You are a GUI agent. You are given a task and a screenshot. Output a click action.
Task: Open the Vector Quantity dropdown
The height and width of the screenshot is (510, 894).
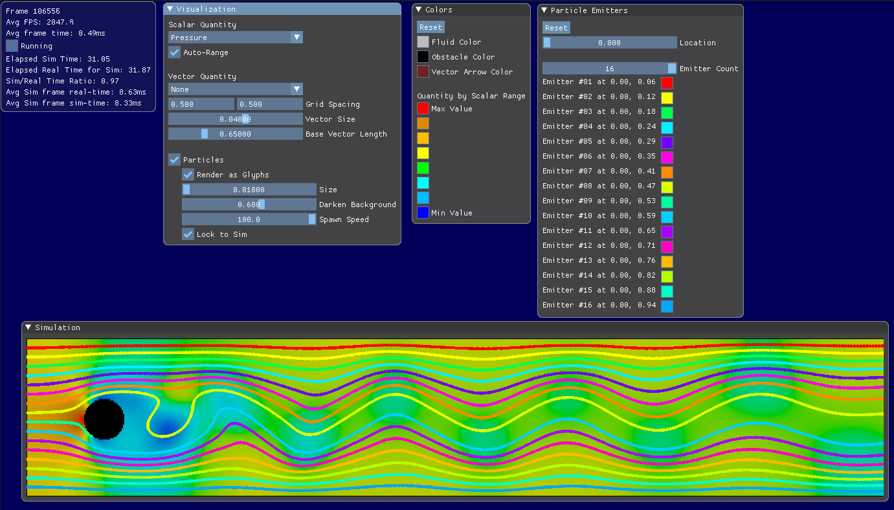click(235, 89)
